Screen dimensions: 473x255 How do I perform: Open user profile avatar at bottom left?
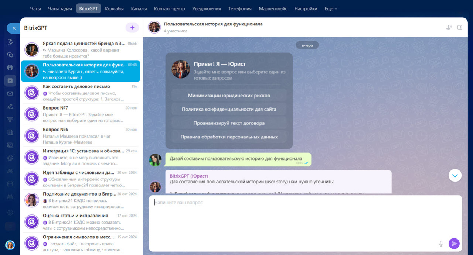click(10, 245)
